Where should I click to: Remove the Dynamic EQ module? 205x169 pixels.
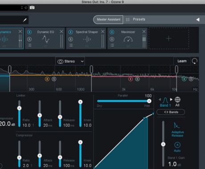pyautogui.click(x=61, y=32)
